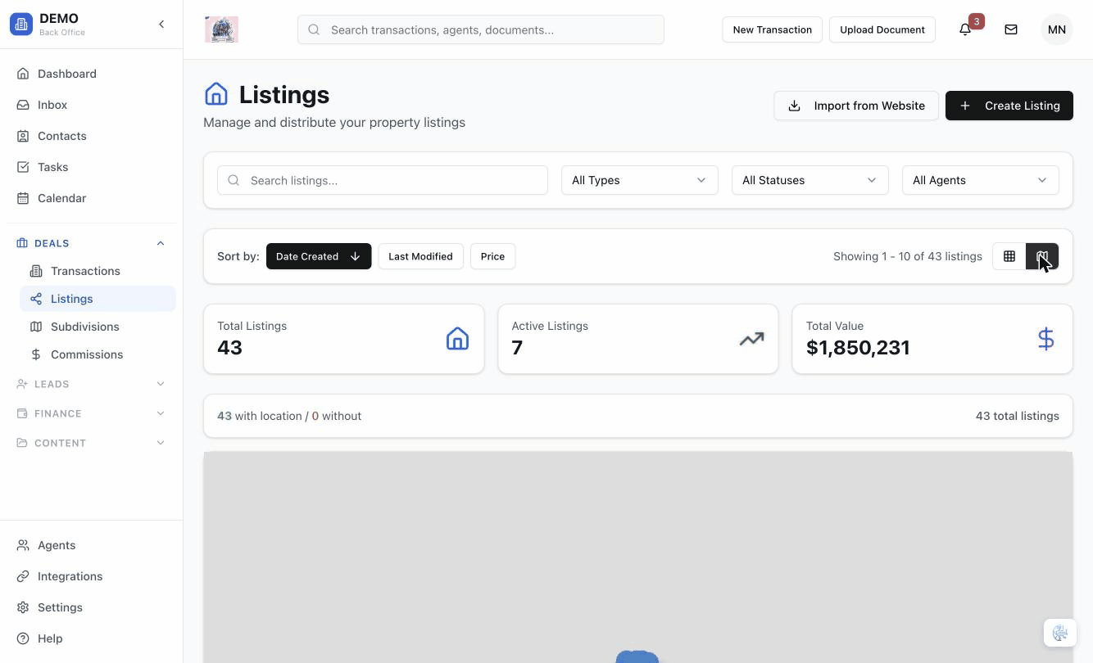
Task: Focus the global search transactions field
Action: [x=481, y=29]
